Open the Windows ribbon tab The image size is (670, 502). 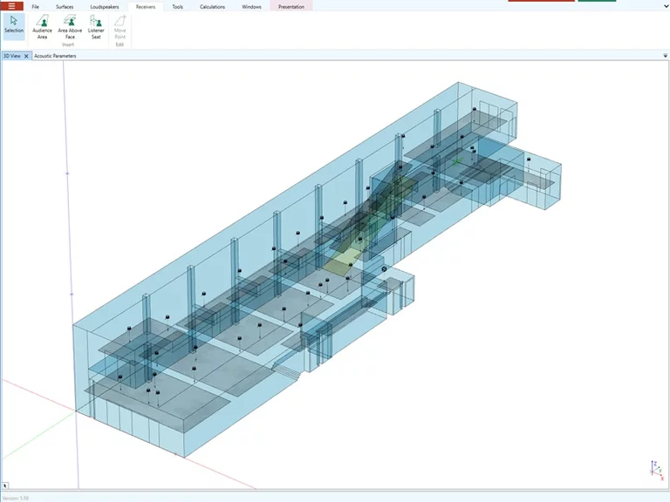pyautogui.click(x=251, y=7)
